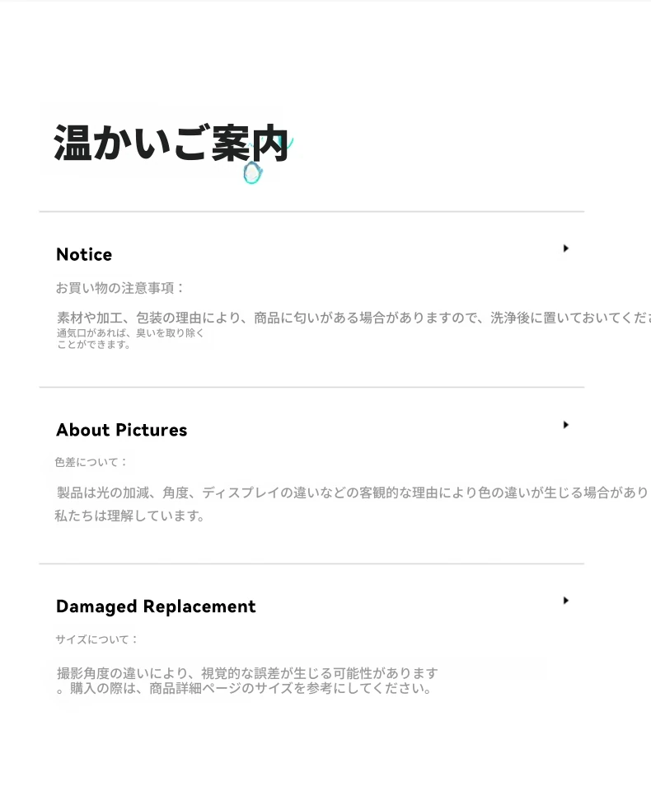
Task: Expand the Notice section arrow
Action: point(565,248)
